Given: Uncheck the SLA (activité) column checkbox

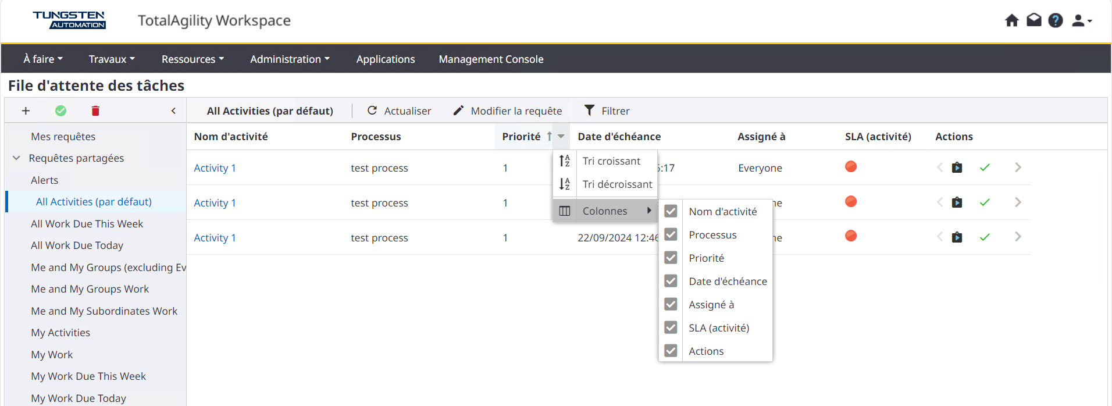Looking at the screenshot, I should point(671,327).
